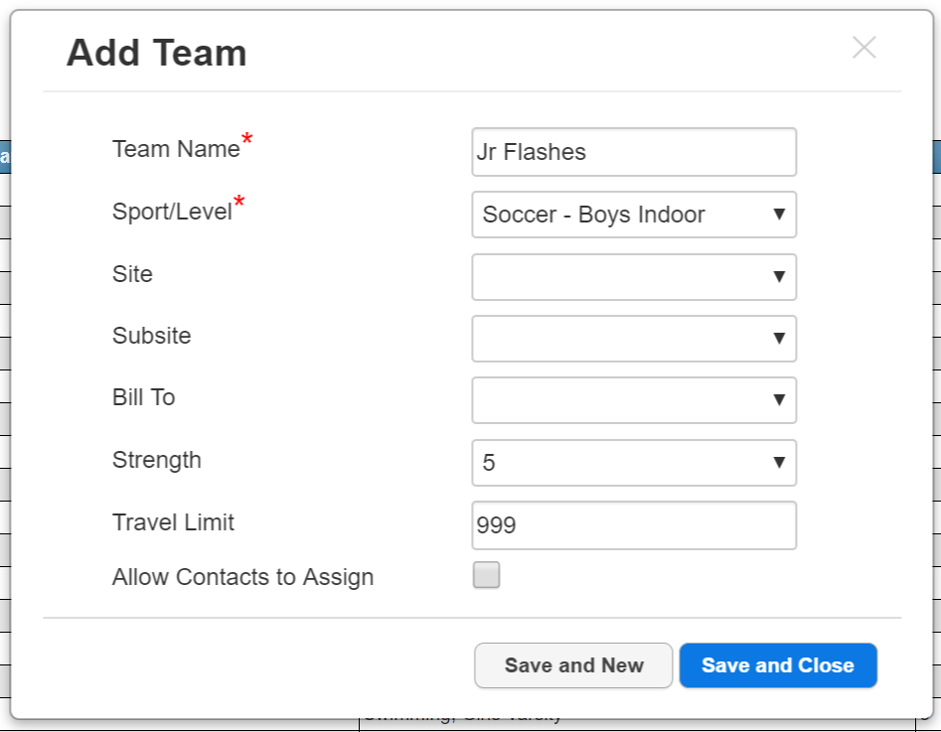The width and height of the screenshot is (941, 732).
Task: Click the Bill To label text
Action: click(x=143, y=397)
